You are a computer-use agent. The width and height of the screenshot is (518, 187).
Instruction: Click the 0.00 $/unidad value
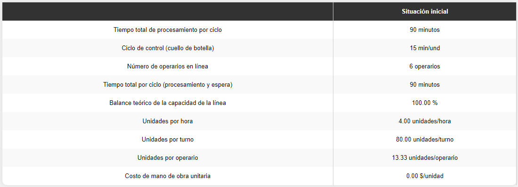(424, 176)
